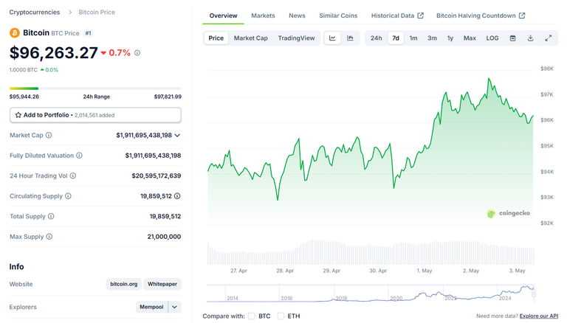The width and height of the screenshot is (567, 323).
Task: Open the Mempool explorer link
Action: (151, 307)
